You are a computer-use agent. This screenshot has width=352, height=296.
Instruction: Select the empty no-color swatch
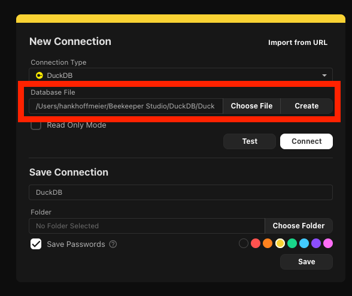coord(244,243)
